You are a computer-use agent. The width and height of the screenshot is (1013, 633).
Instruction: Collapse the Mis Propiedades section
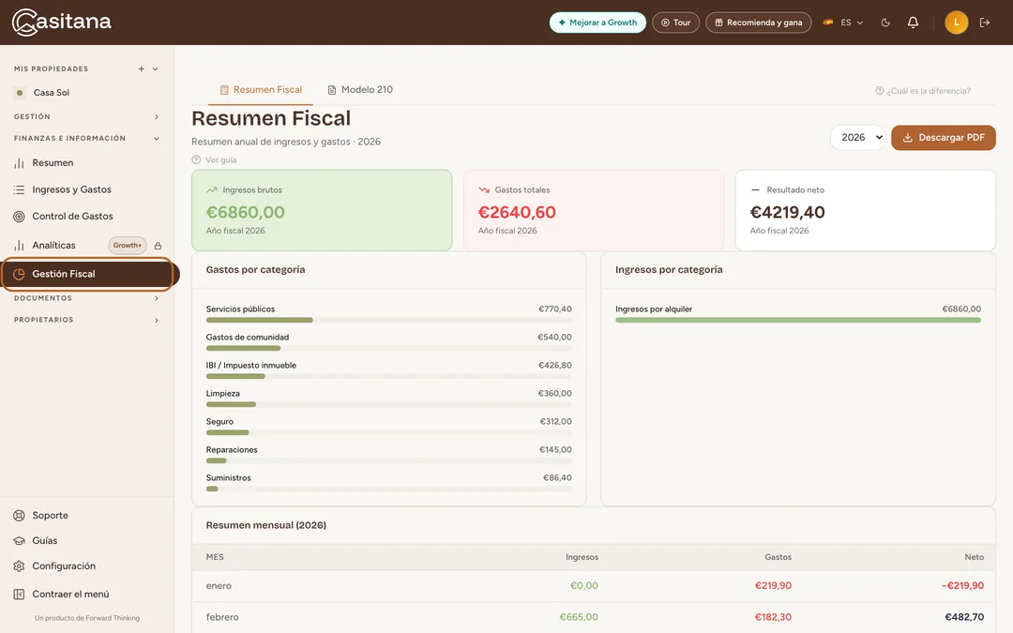[155, 69]
